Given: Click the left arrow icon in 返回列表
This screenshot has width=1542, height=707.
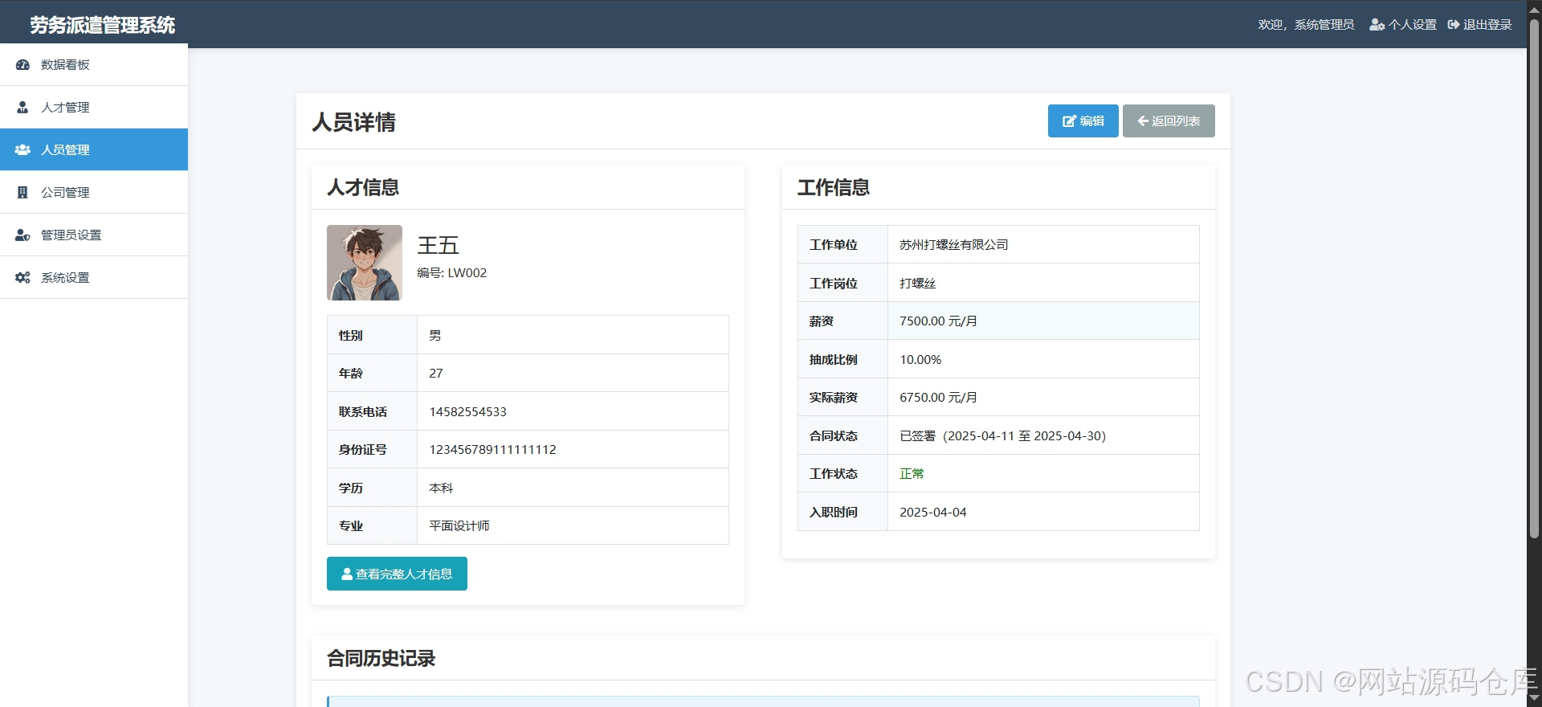Looking at the screenshot, I should [1143, 121].
